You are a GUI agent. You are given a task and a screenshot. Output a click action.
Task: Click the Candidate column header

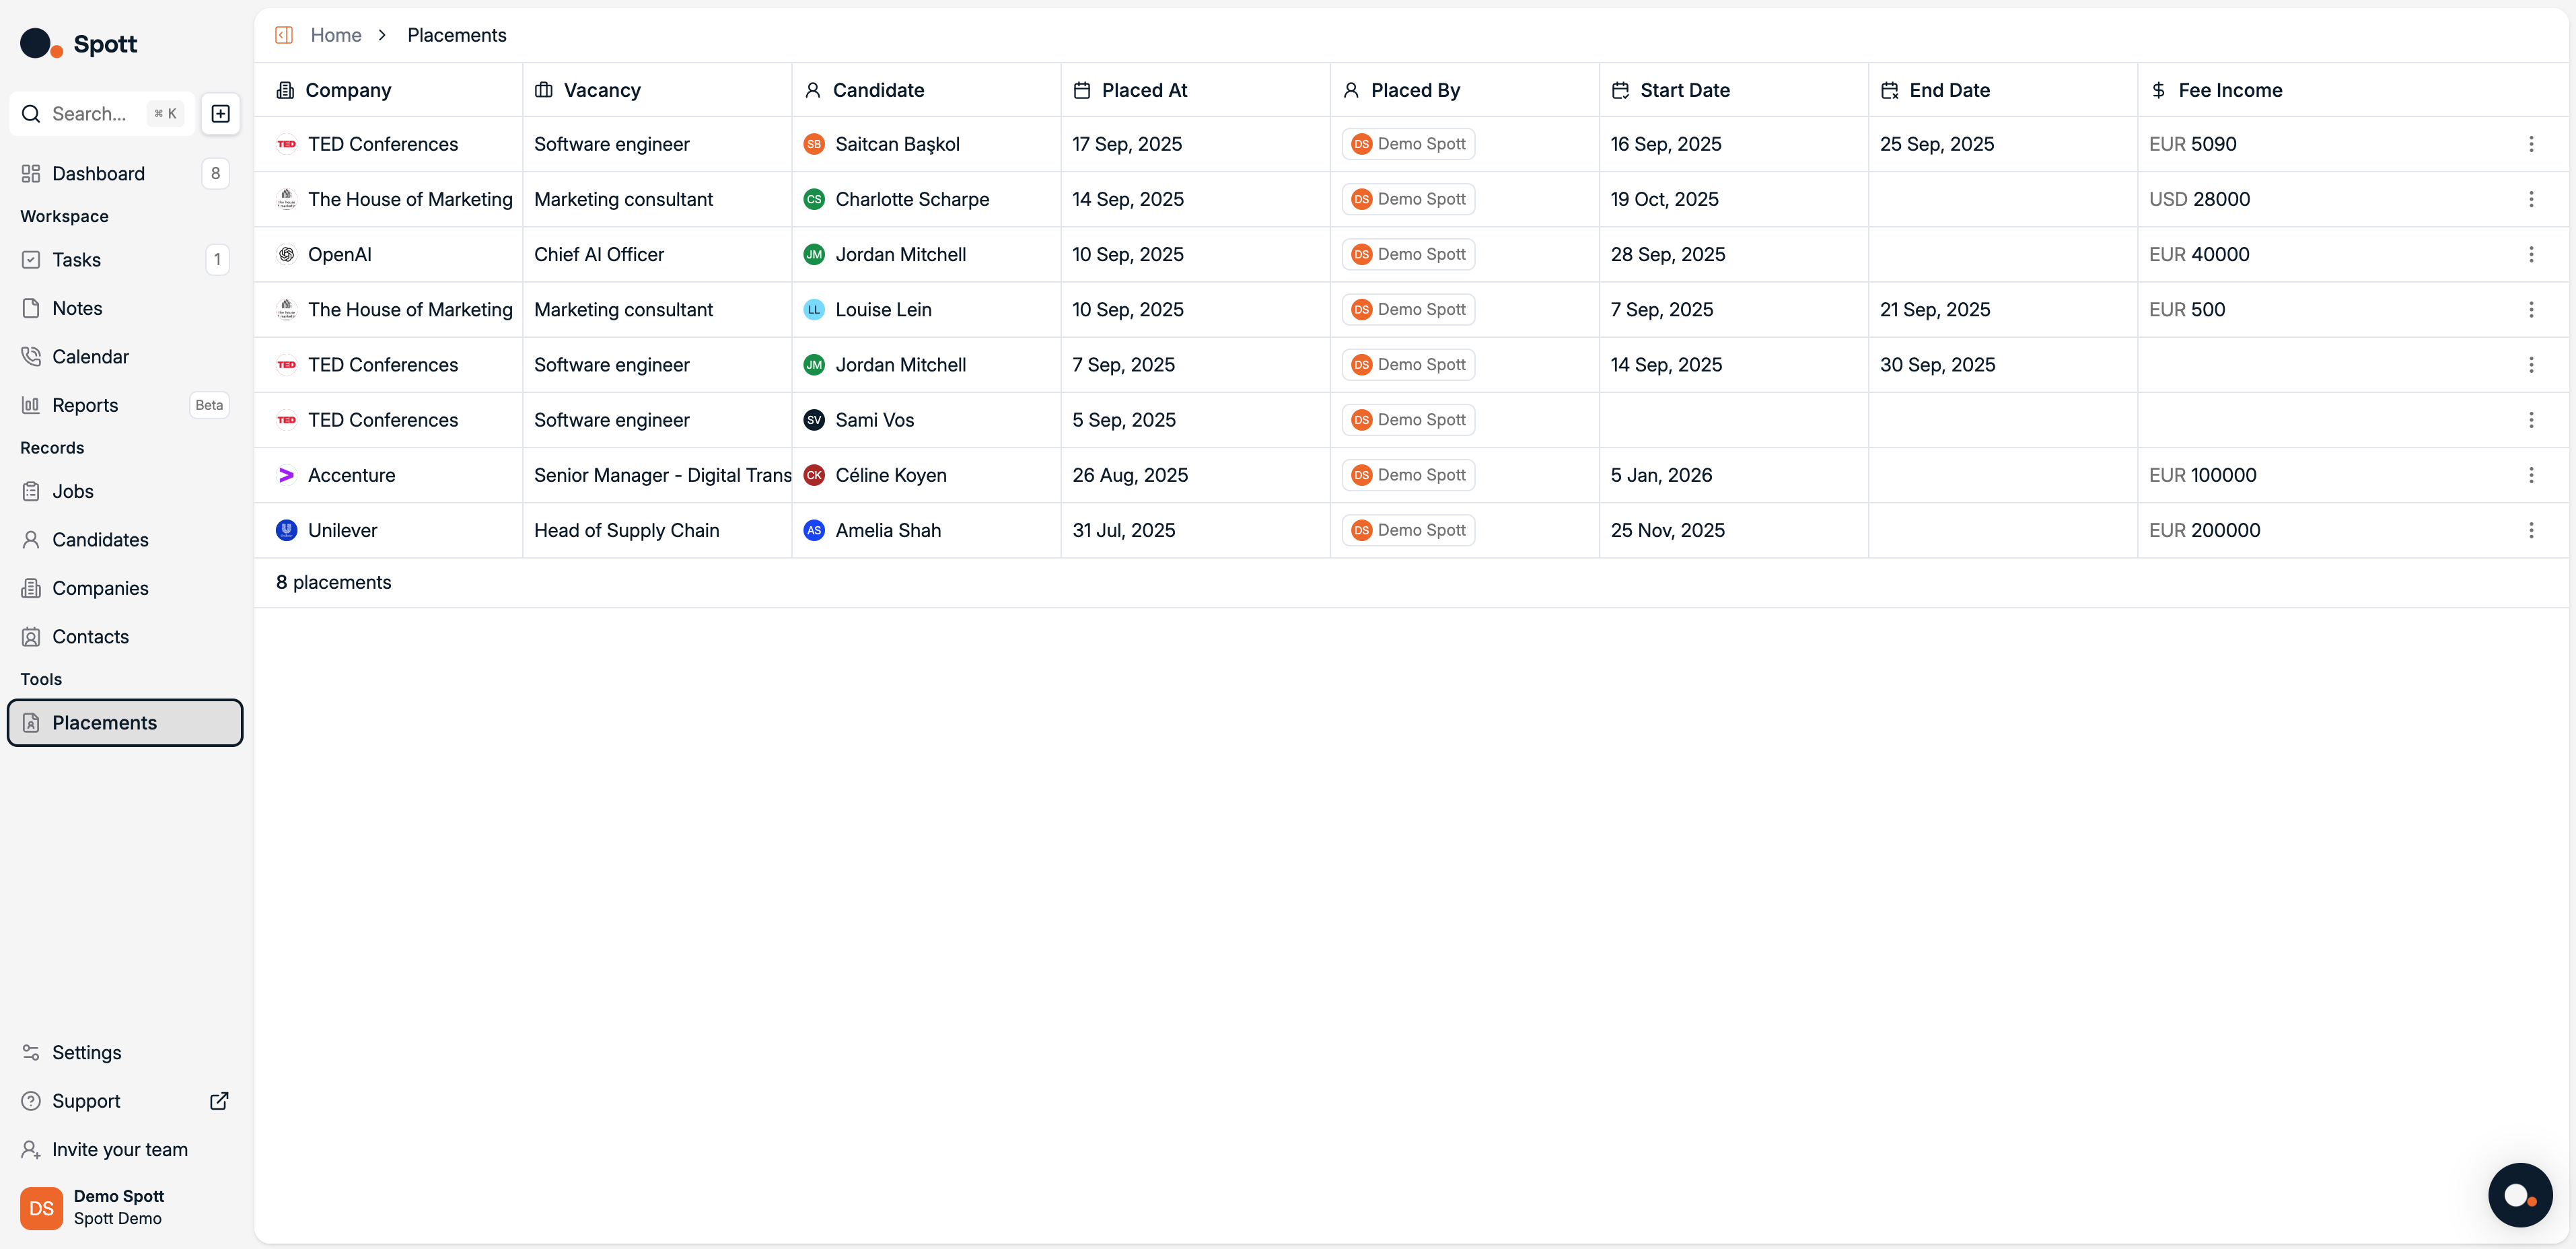[x=926, y=90]
